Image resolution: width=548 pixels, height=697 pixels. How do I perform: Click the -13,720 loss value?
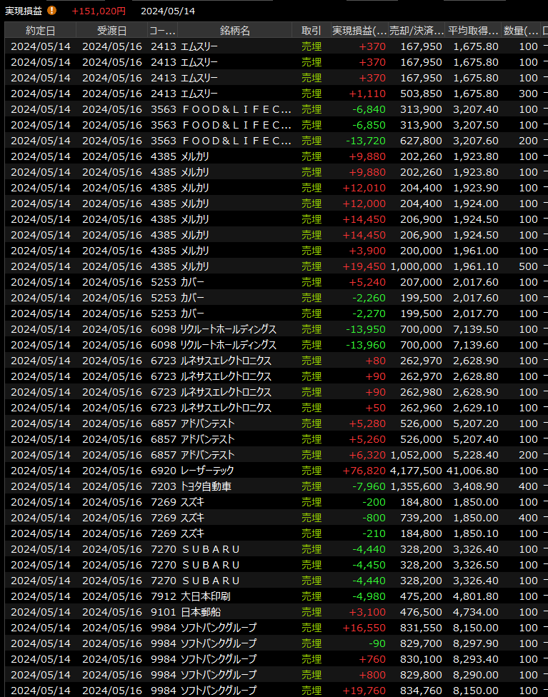click(366, 141)
